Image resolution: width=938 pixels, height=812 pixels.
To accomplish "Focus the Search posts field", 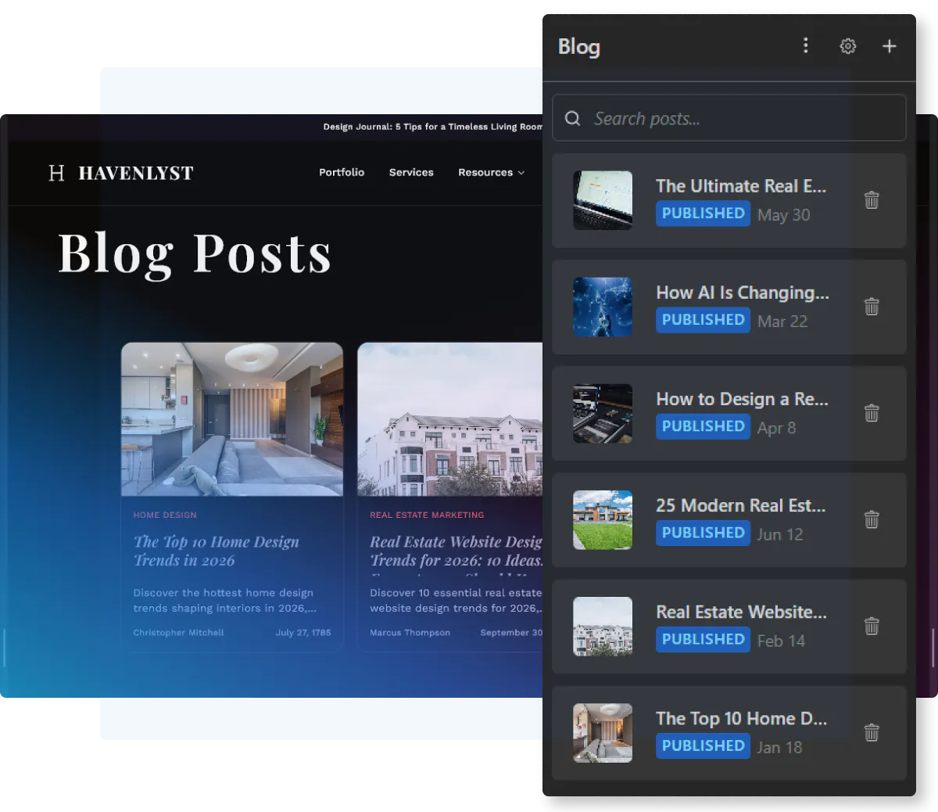I will (729, 118).
